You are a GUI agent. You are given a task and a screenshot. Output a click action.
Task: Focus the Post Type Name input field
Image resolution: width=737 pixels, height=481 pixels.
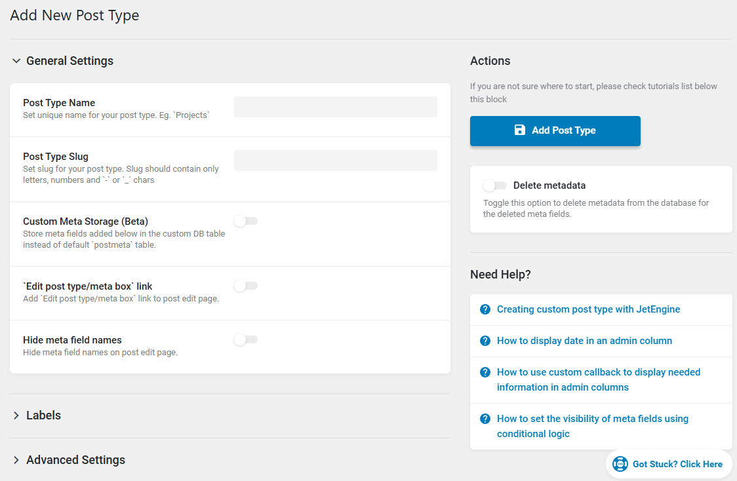point(336,107)
